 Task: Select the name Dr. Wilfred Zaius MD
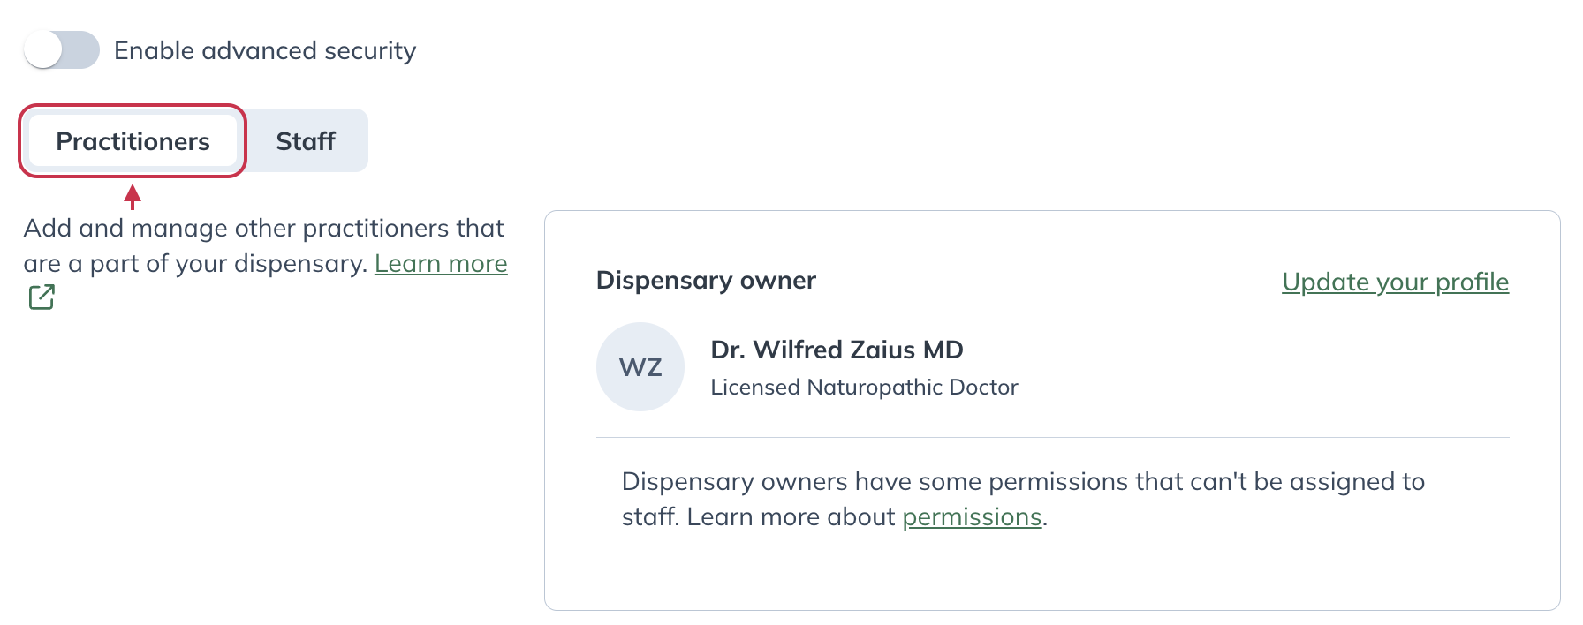click(x=837, y=350)
